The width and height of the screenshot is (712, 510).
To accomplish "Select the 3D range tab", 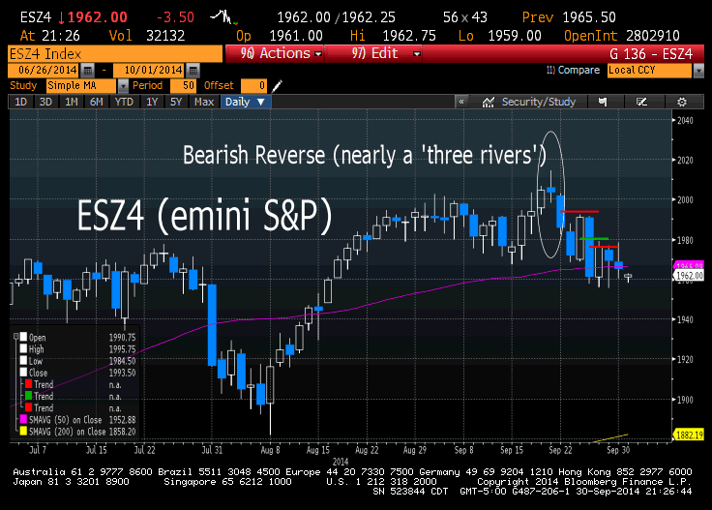I will (x=45, y=102).
